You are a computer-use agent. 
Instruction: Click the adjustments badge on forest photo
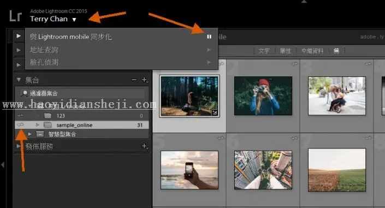coord(215,112)
